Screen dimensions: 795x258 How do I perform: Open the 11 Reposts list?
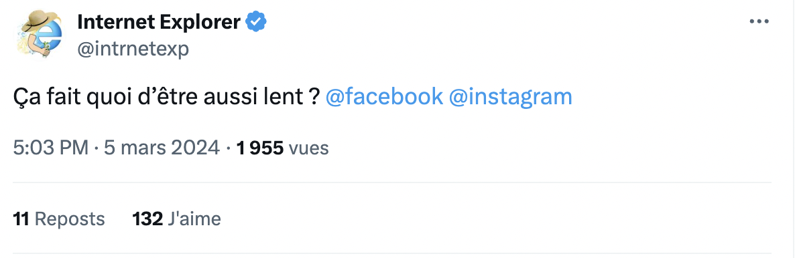point(59,219)
